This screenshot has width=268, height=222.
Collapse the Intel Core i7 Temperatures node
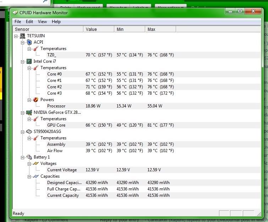[29, 68]
